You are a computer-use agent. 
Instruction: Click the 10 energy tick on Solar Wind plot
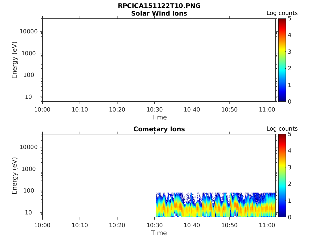point(28,97)
